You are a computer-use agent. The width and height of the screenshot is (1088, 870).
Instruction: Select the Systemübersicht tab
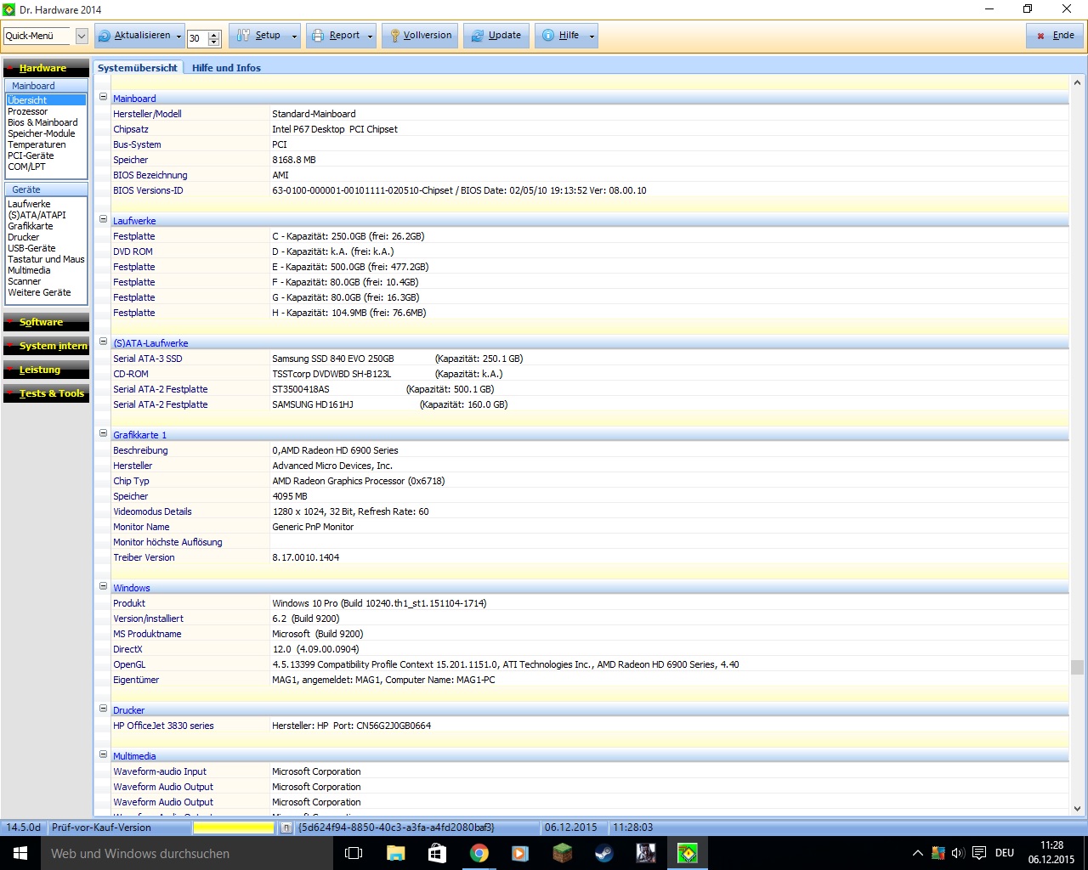point(138,68)
